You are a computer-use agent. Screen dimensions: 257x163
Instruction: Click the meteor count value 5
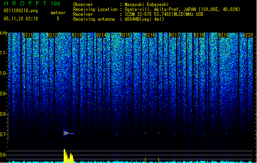58,19
